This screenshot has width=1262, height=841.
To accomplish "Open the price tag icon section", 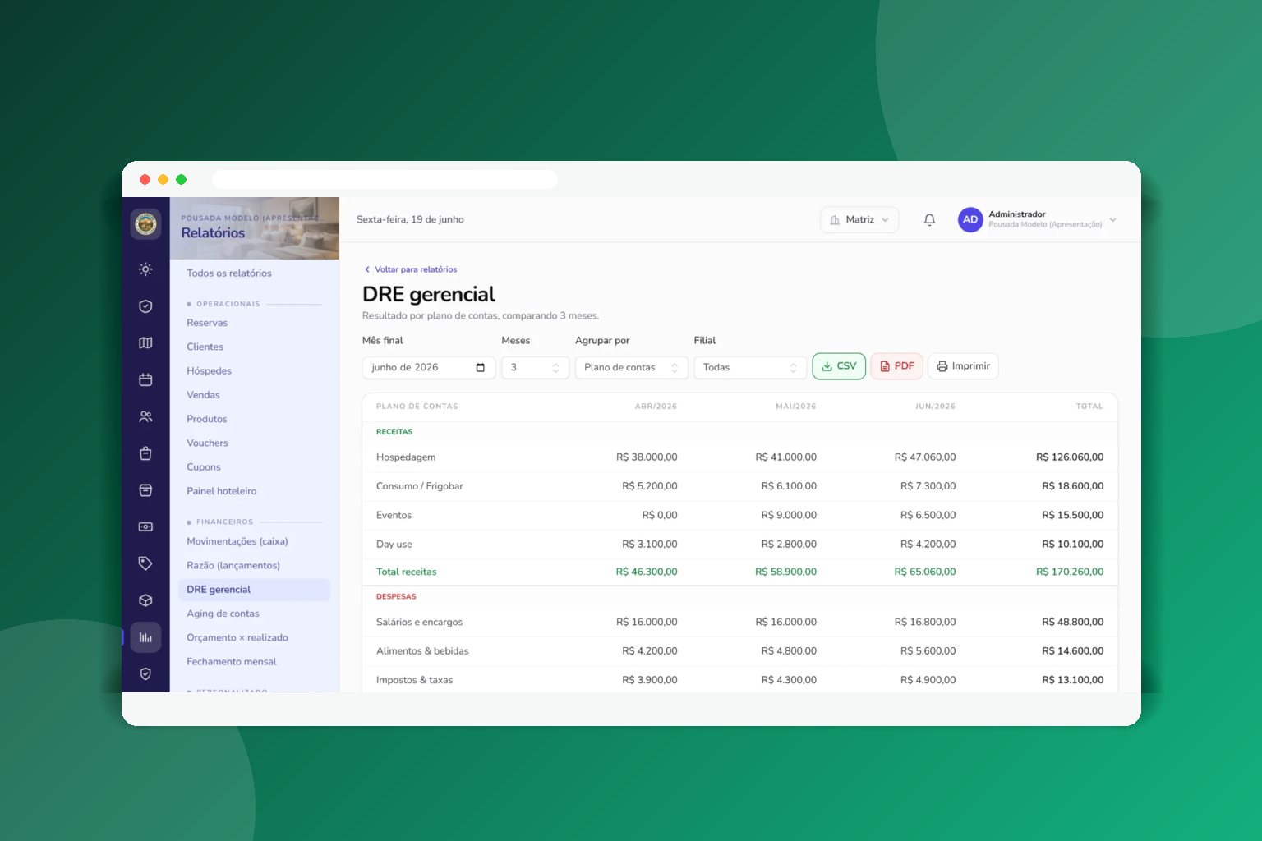I will tap(145, 563).
